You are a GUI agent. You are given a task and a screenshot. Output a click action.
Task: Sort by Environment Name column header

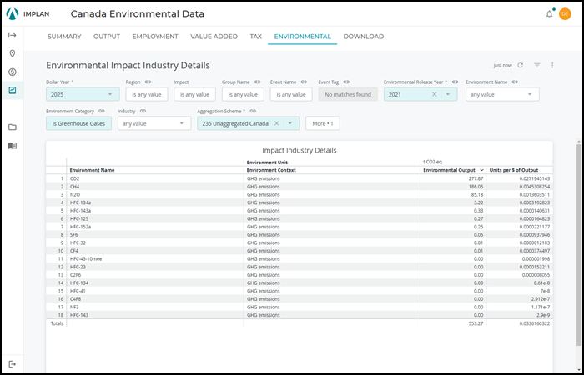[x=92, y=170]
